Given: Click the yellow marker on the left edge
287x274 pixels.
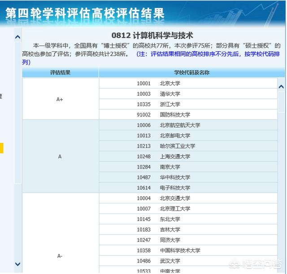Looking at the screenshot, I should [x=1, y=148].
